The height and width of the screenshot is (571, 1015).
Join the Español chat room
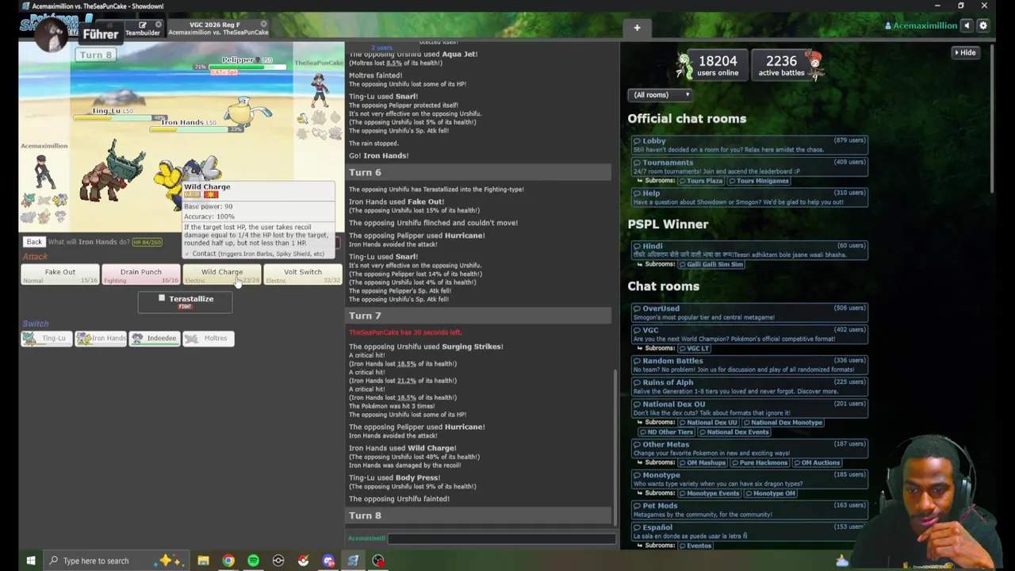pos(749,531)
